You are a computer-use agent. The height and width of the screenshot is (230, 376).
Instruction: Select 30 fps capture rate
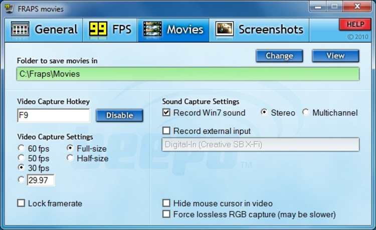21,167
